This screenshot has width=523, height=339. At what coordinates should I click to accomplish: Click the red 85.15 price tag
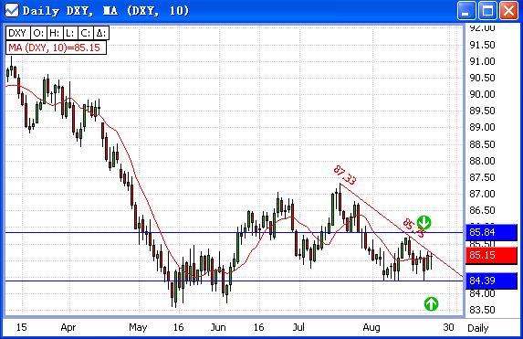click(491, 256)
